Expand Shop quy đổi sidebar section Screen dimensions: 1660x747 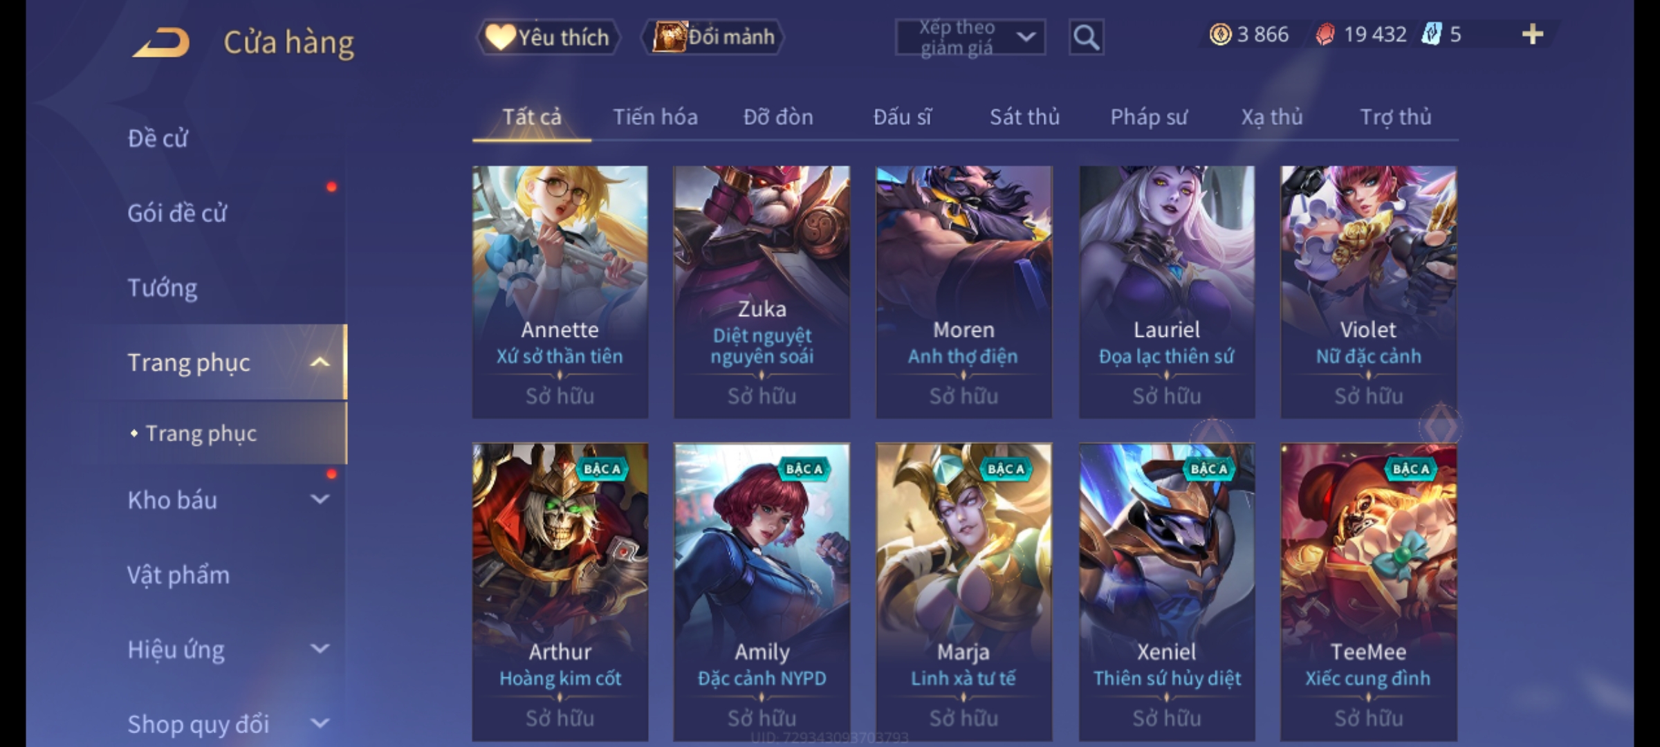[x=320, y=723]
